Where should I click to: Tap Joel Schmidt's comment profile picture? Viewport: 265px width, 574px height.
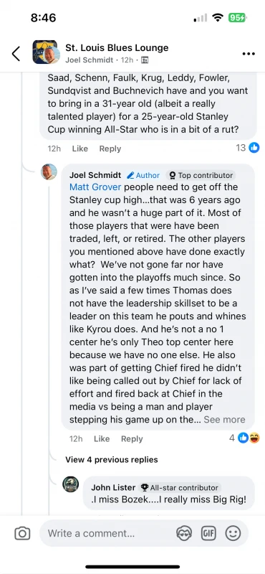[49, 171]
